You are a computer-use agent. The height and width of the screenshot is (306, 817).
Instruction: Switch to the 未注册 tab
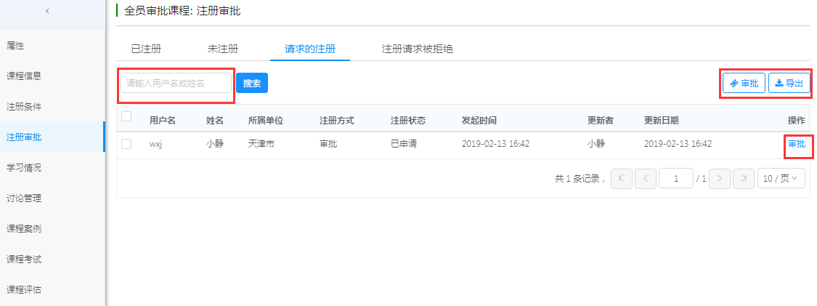click(223, 49)
